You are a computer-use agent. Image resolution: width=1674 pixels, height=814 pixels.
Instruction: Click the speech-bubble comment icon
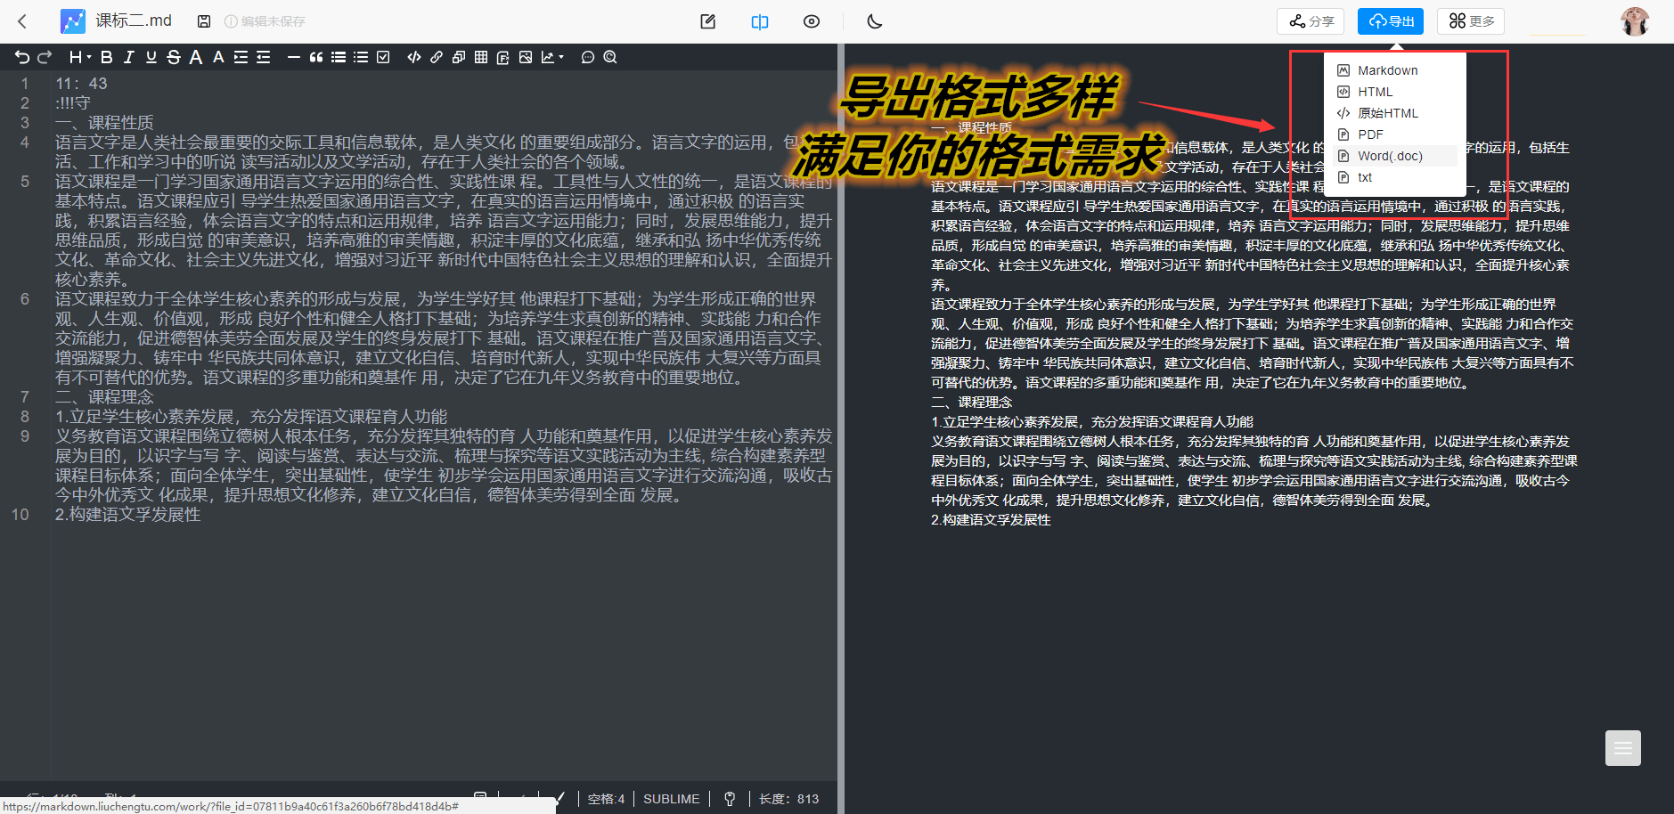point(588,57)
